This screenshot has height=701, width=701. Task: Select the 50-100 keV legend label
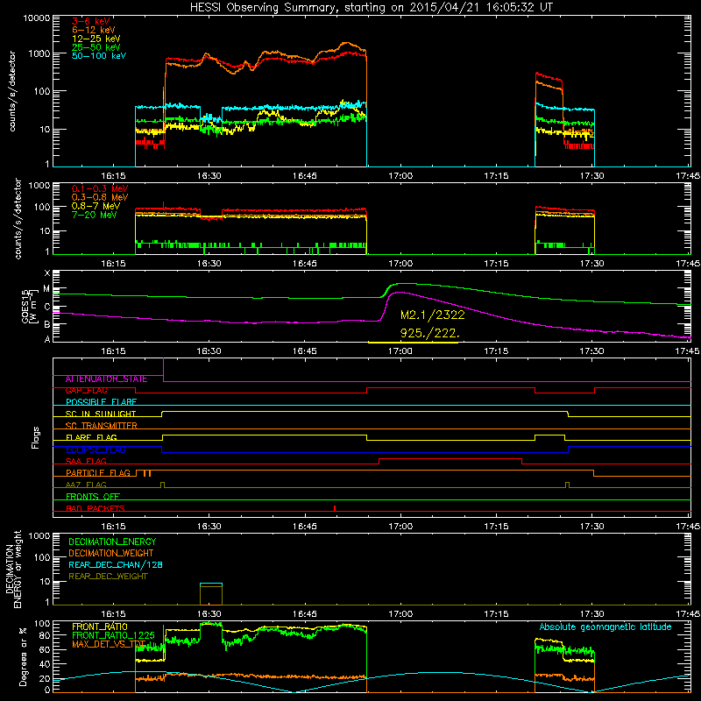[x=99, y=56]
